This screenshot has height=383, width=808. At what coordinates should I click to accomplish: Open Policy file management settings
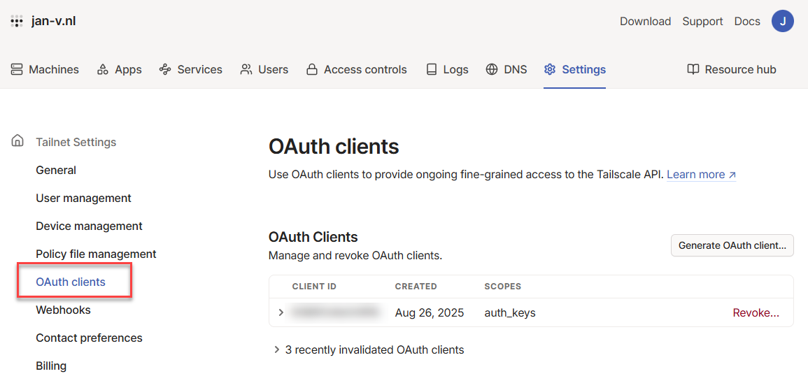click(96, 254)
